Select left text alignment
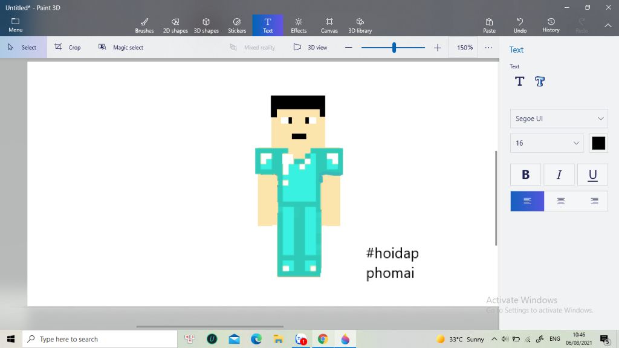The image size is (619, 348). tap(527, 201)
